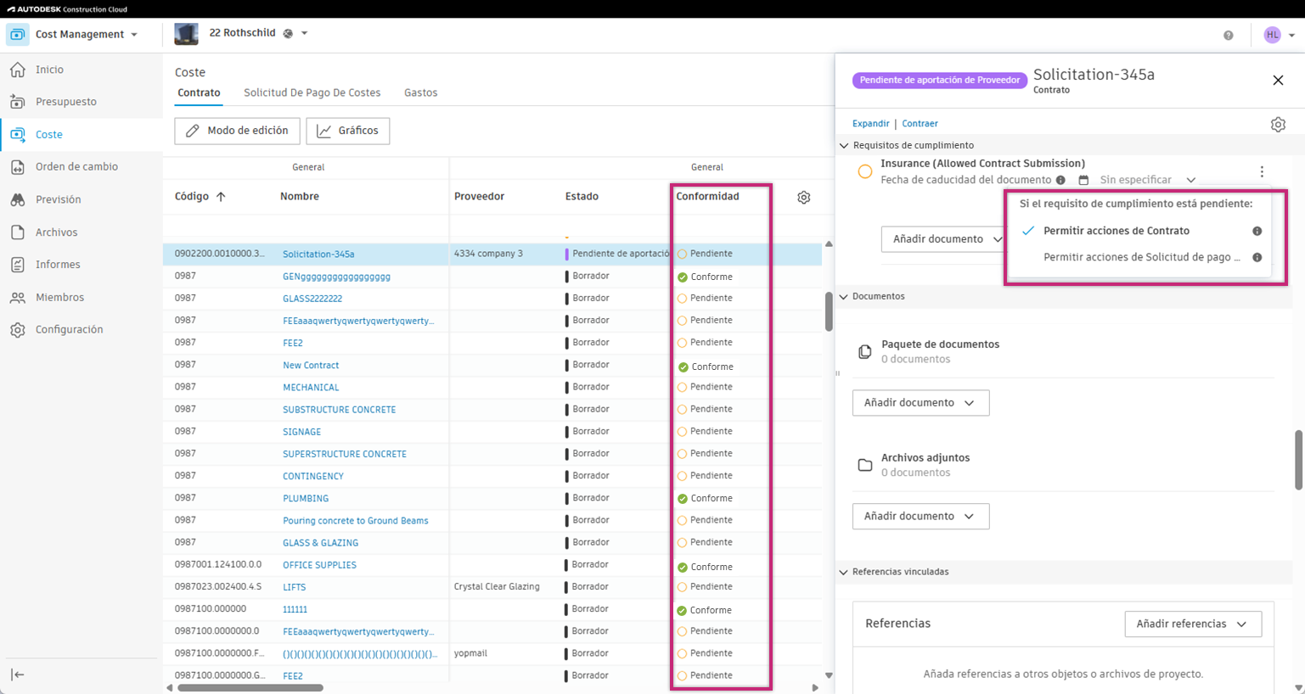Open the Sin especificar date dropdown

(x=1147, y=180)
